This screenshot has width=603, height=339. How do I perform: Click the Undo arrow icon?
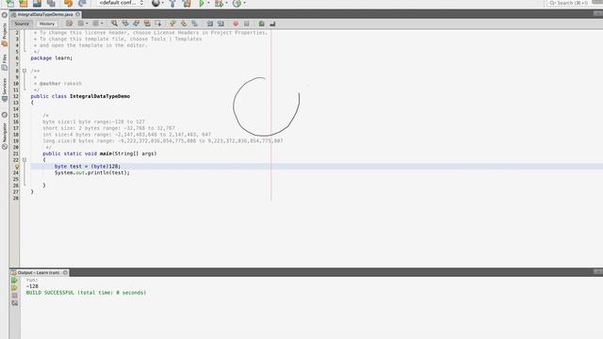click(68, 3)
